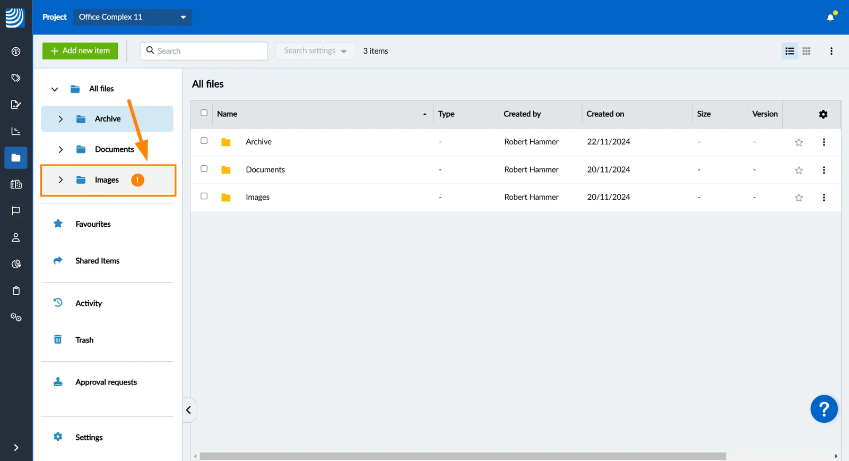
Task: Collapse the All files tree node
Action: 55,89
